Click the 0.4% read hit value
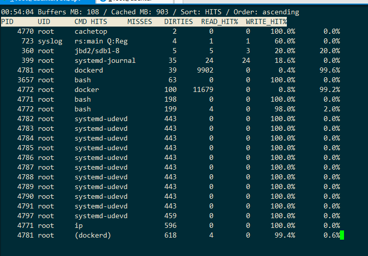368x256 pixels. coord(287,70)
